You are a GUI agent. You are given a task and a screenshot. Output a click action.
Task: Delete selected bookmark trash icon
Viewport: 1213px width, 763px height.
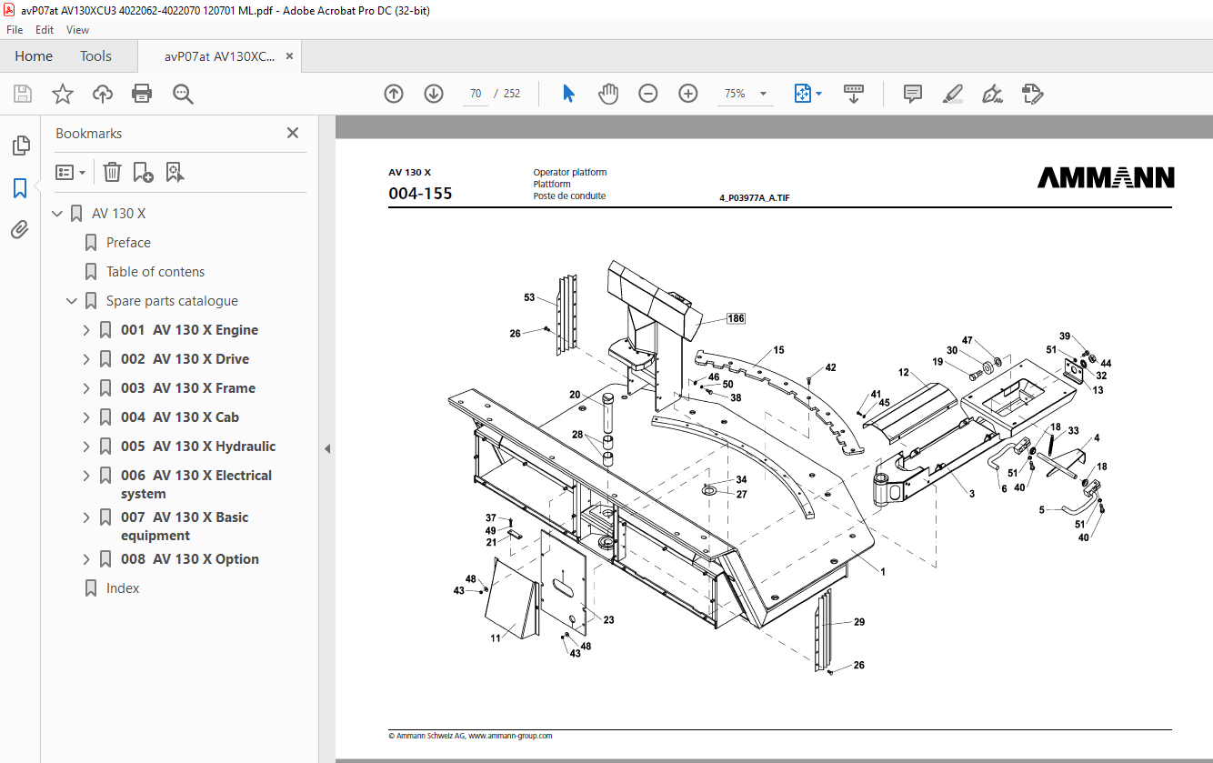[x=112, y=172]
